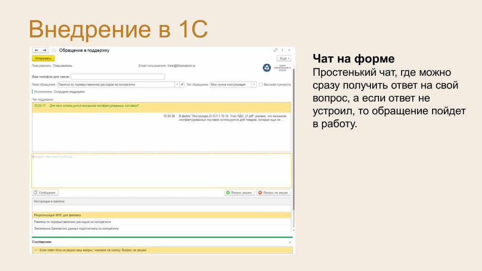Click the User@Greenatom.ru email text
The width and height of the screenshot is (482, 271).
click(181, 66)
